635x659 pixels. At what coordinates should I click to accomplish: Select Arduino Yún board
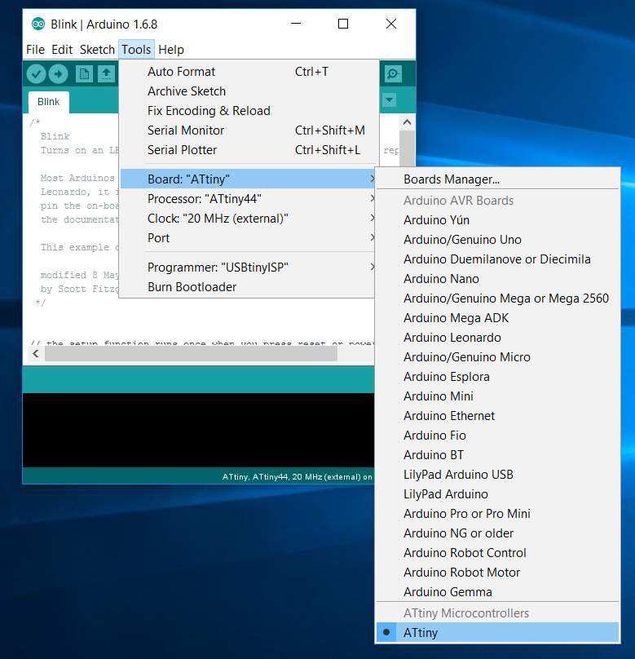(x=498, y=220)
